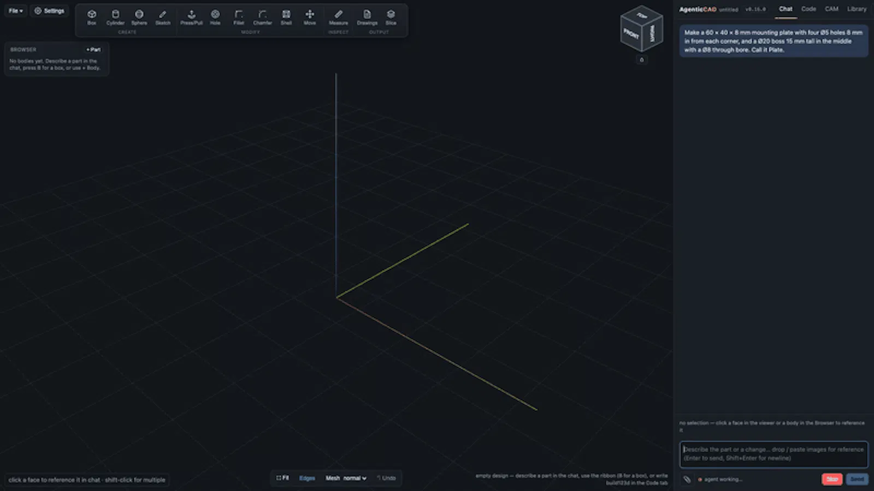Click the RIGHT face of view cube
This screenshot has width=874, height=491.
tap(652, 34)
